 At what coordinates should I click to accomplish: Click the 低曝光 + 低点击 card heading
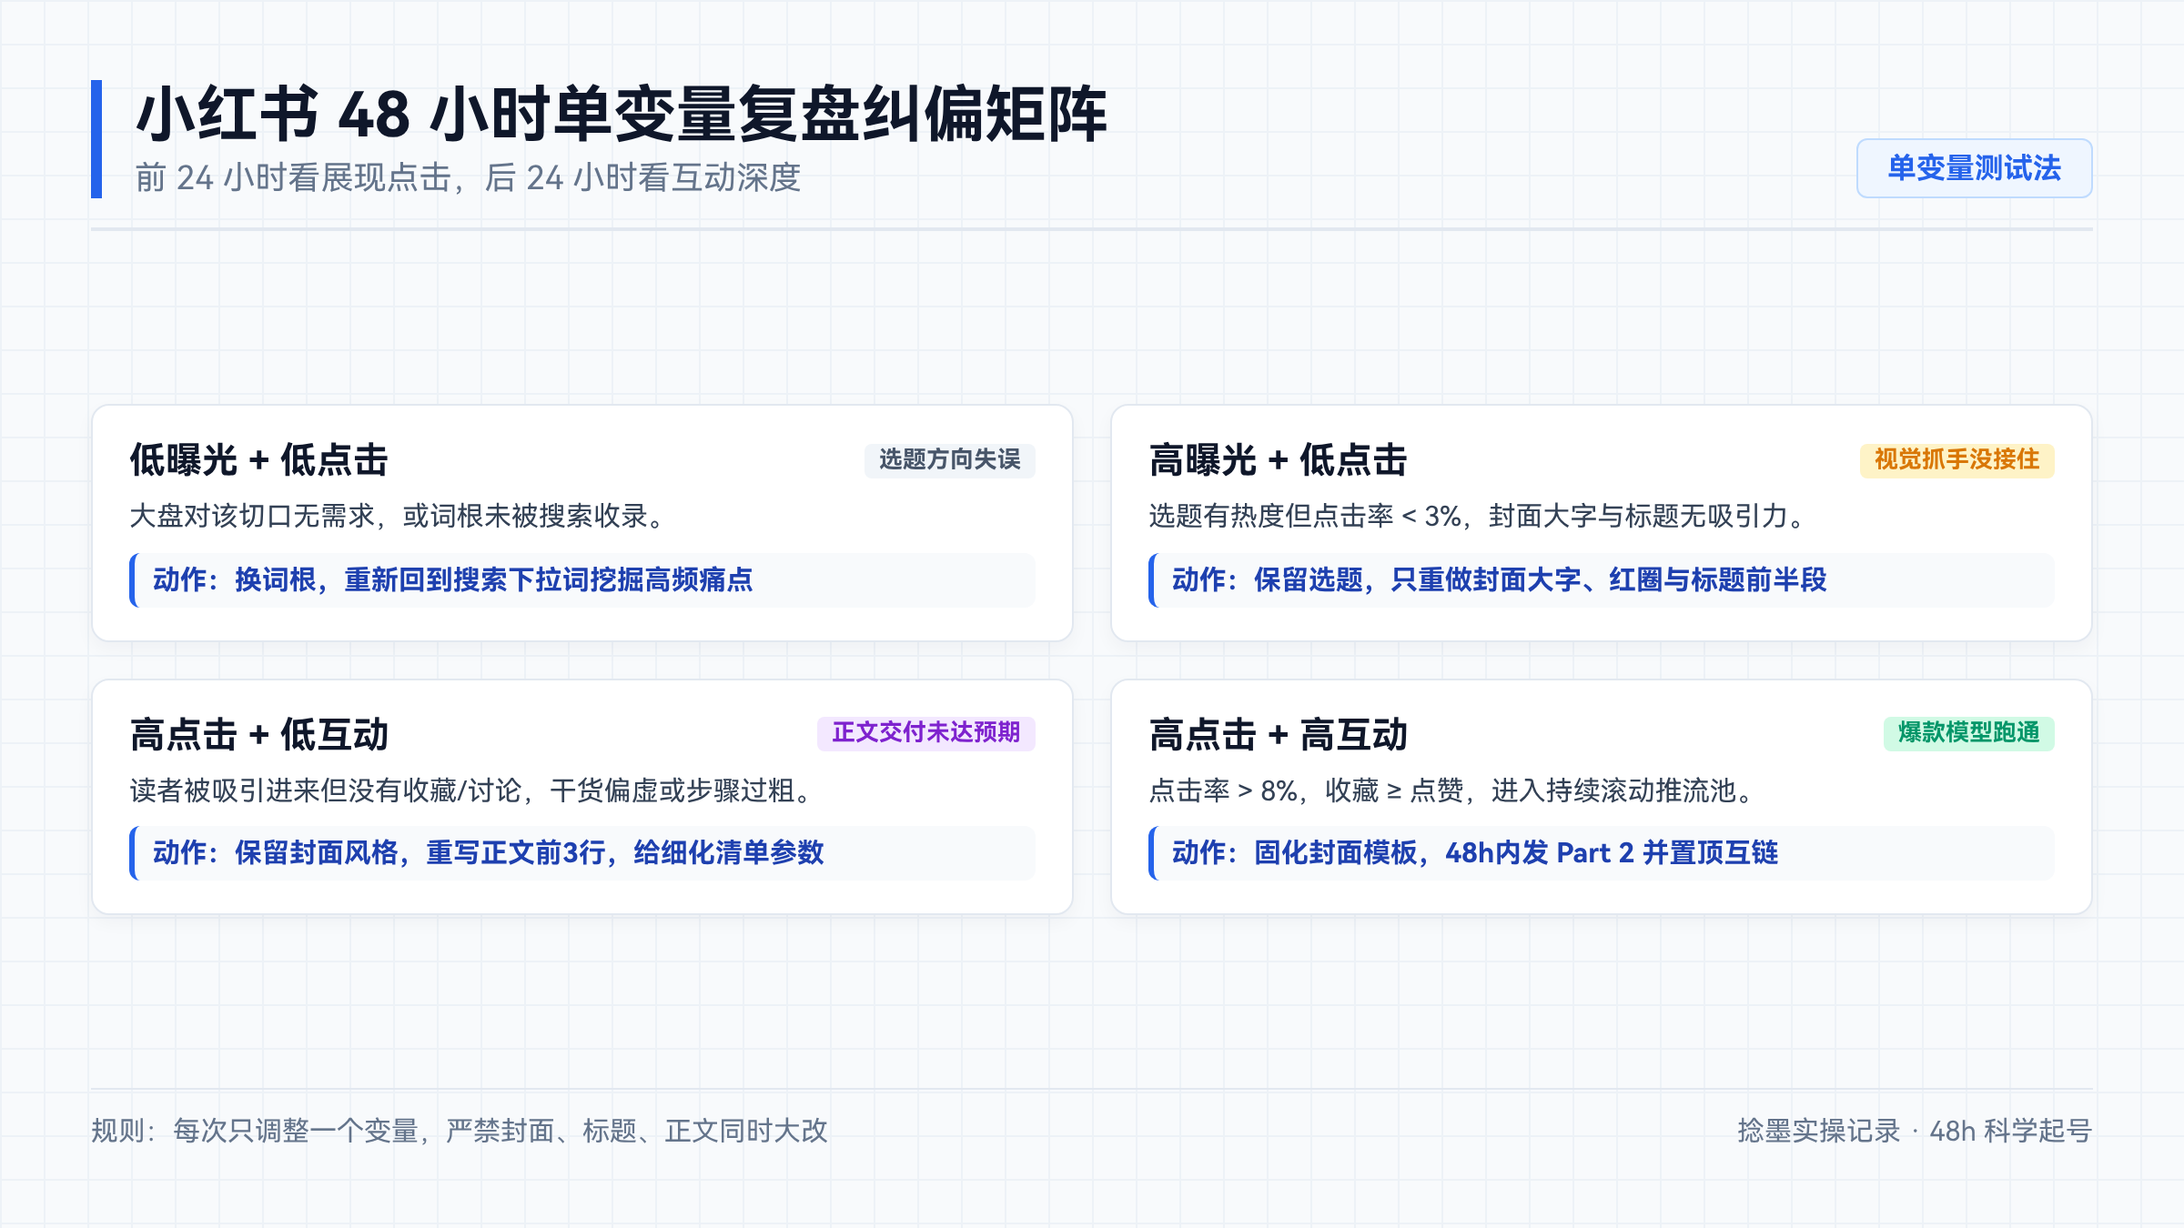(259, 459)
